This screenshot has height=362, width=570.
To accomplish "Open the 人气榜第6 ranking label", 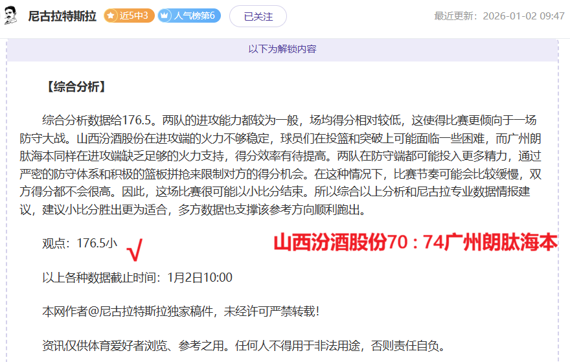I will (x=194, y=16).
